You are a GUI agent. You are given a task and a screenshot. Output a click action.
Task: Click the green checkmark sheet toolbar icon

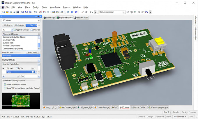tap(135, 12)
